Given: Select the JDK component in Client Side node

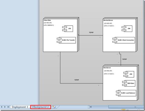Looking at the screenshot, I should (x=68, y=29).
